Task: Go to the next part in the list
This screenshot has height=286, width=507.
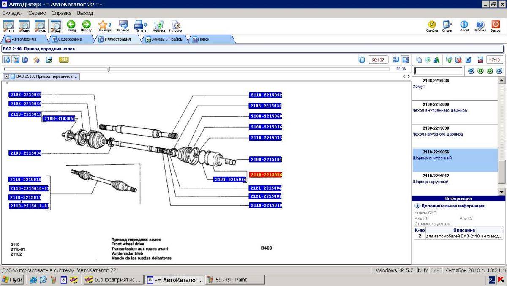Action: pos(490,71)
